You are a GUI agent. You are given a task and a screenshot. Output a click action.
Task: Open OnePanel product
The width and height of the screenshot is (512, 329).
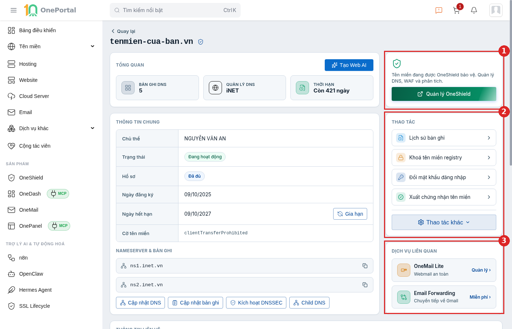pyautogui.click(x=30, y=226)
